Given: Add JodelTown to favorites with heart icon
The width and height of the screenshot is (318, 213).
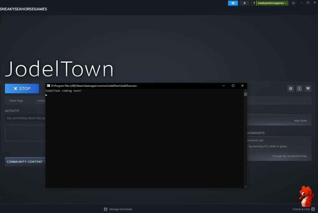Looking at the screenshot, I should pyautogui.click(x=308, y=89).
